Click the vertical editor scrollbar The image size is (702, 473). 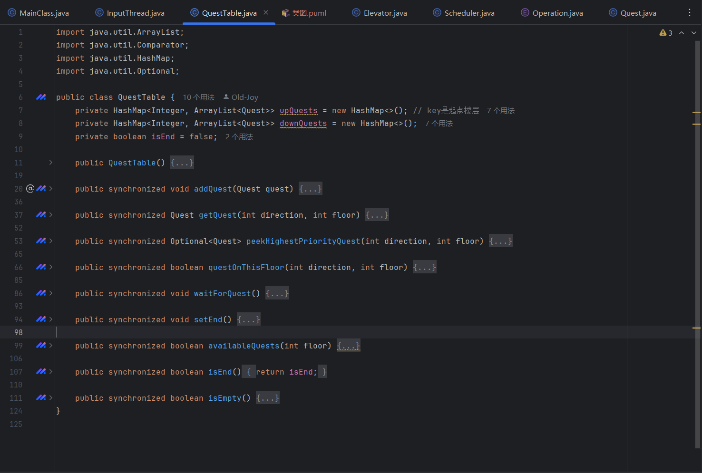697,238
